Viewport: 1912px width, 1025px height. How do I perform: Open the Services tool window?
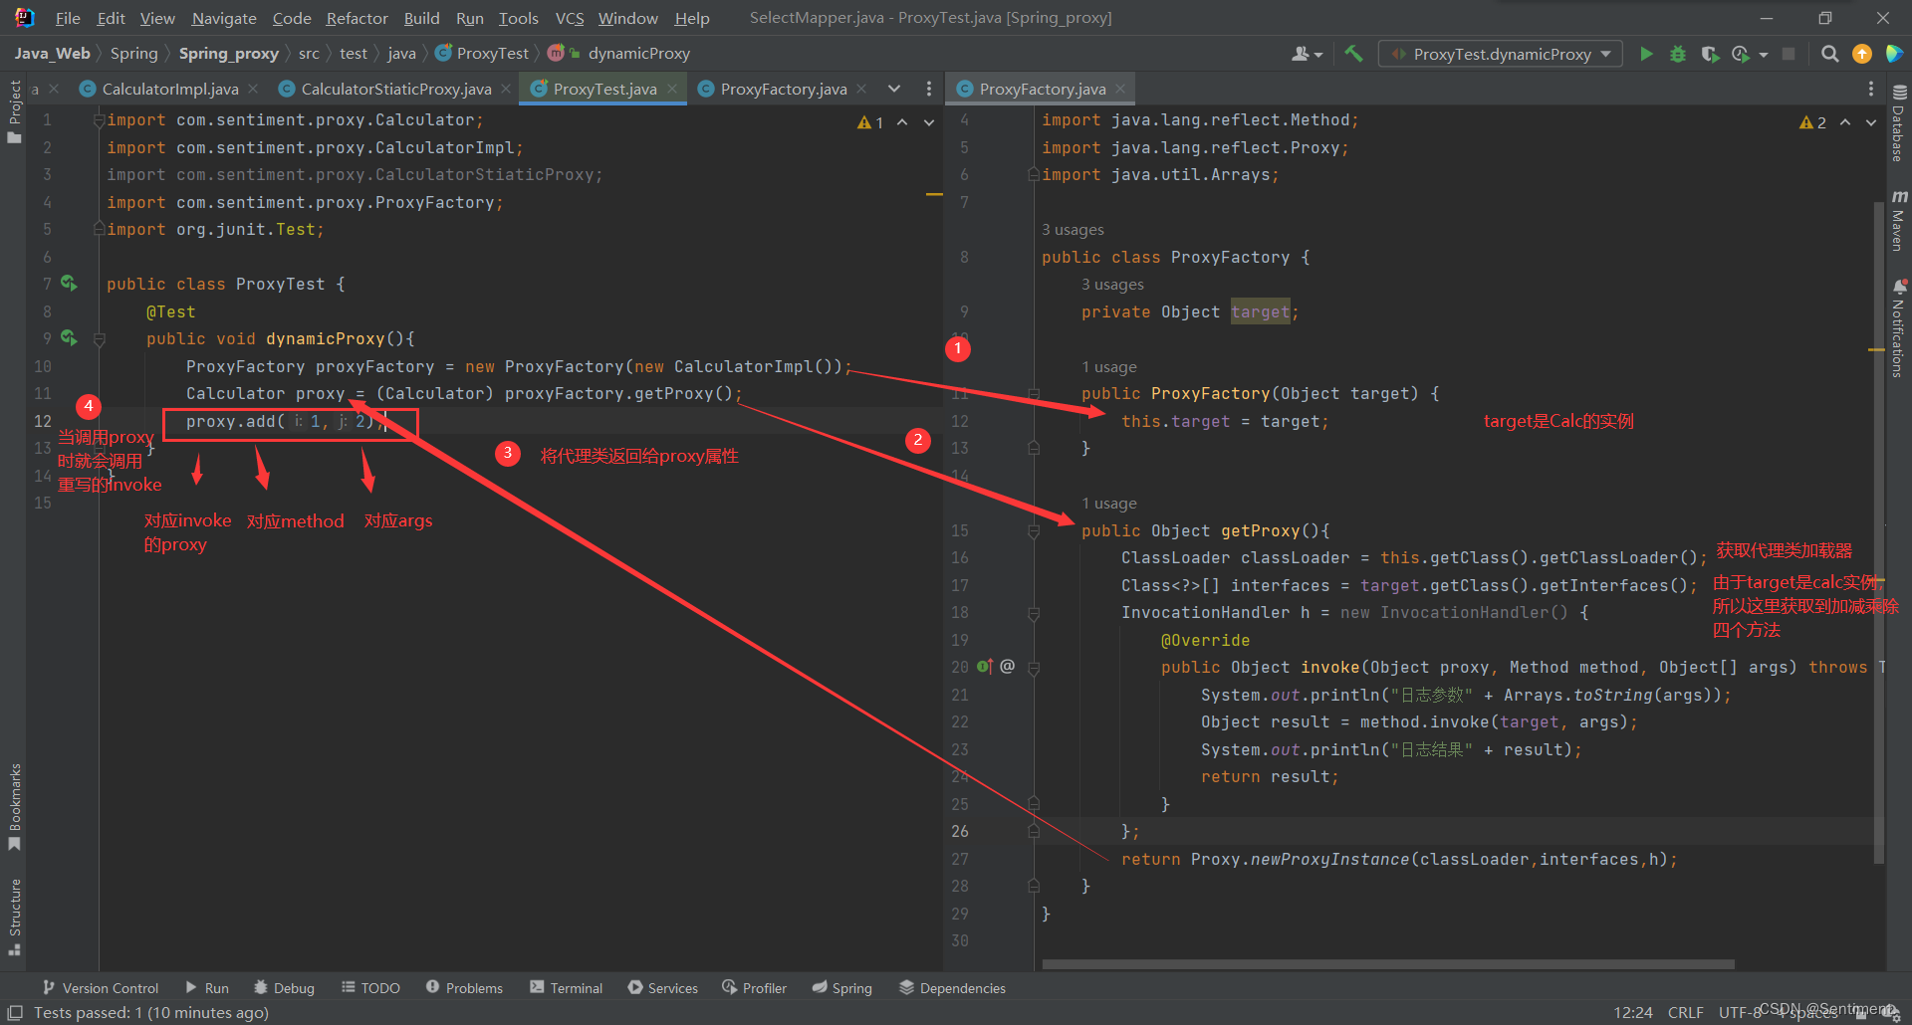tap(663, 987)
